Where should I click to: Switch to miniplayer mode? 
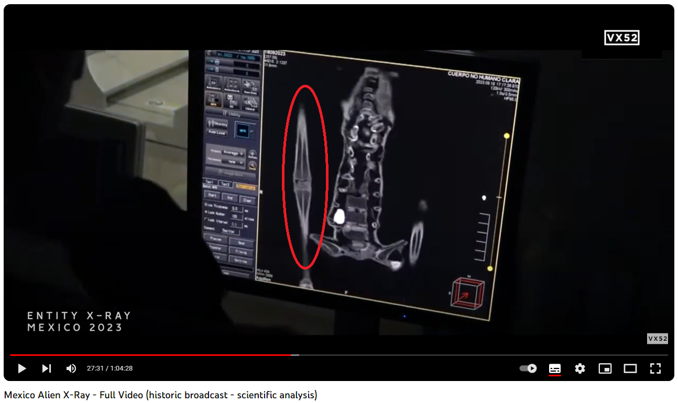[x=605, y=368]
